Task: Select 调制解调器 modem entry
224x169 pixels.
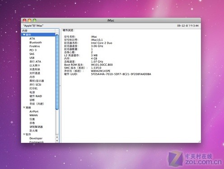Action: 36,127
